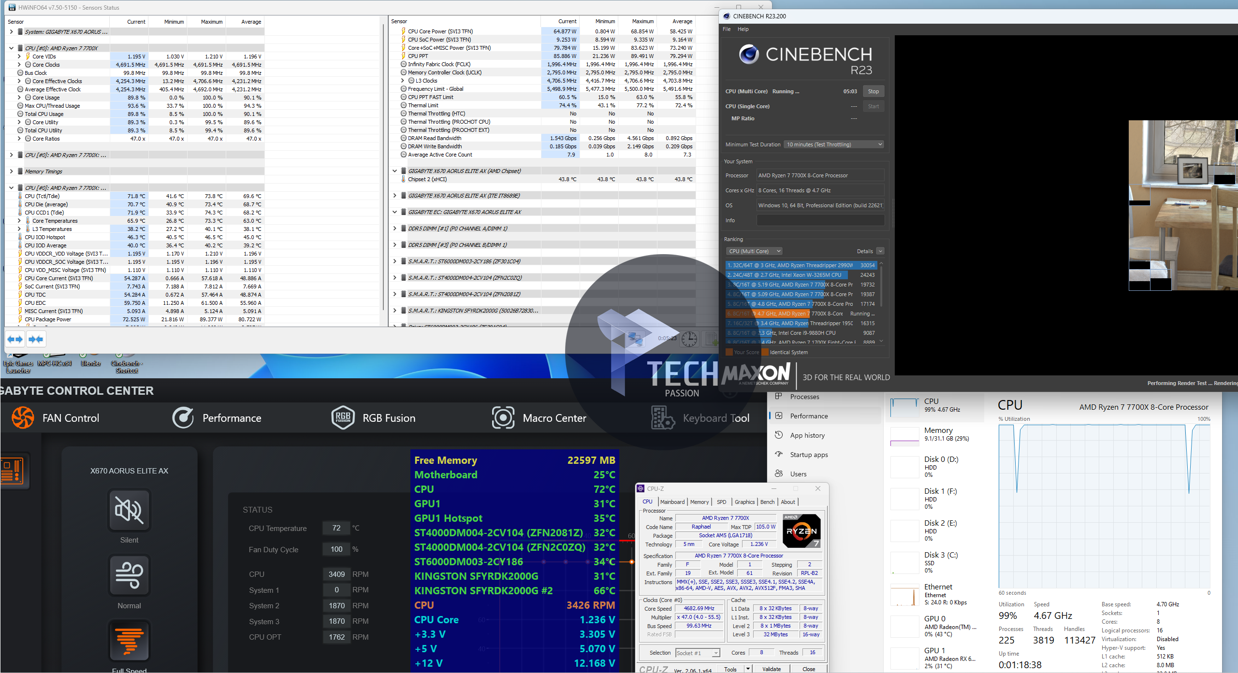Screen dimensions: 1238x673
Task: Collapse the CPU [#0] Ryzen 7700X tree
Action: tap(11, 48)
